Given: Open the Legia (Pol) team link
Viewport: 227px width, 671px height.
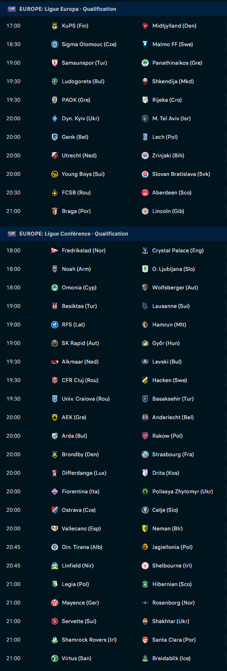Looking at the screenshot, I should 75,584.
